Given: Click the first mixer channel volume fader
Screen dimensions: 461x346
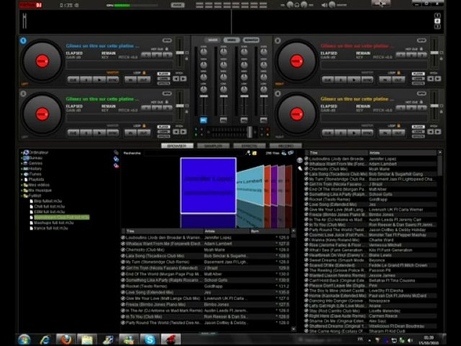Looking at the screenshot, I should pos(204,96).
